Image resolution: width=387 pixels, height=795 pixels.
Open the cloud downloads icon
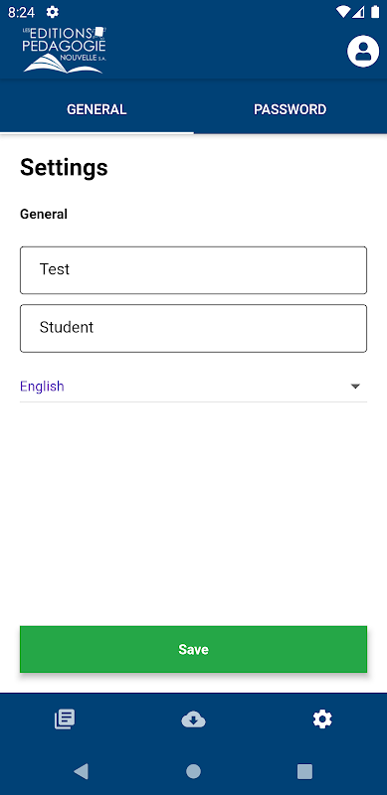(x=193, y=718)
